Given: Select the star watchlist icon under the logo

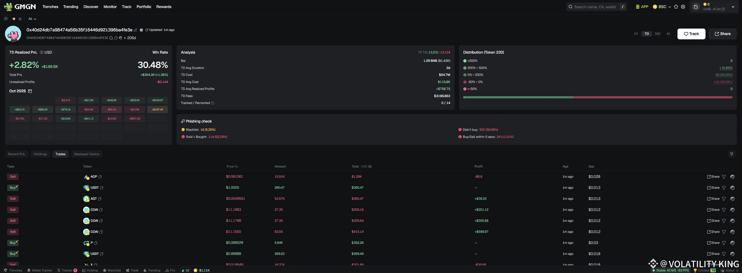Looking at the screenshot, I should 14,18.
